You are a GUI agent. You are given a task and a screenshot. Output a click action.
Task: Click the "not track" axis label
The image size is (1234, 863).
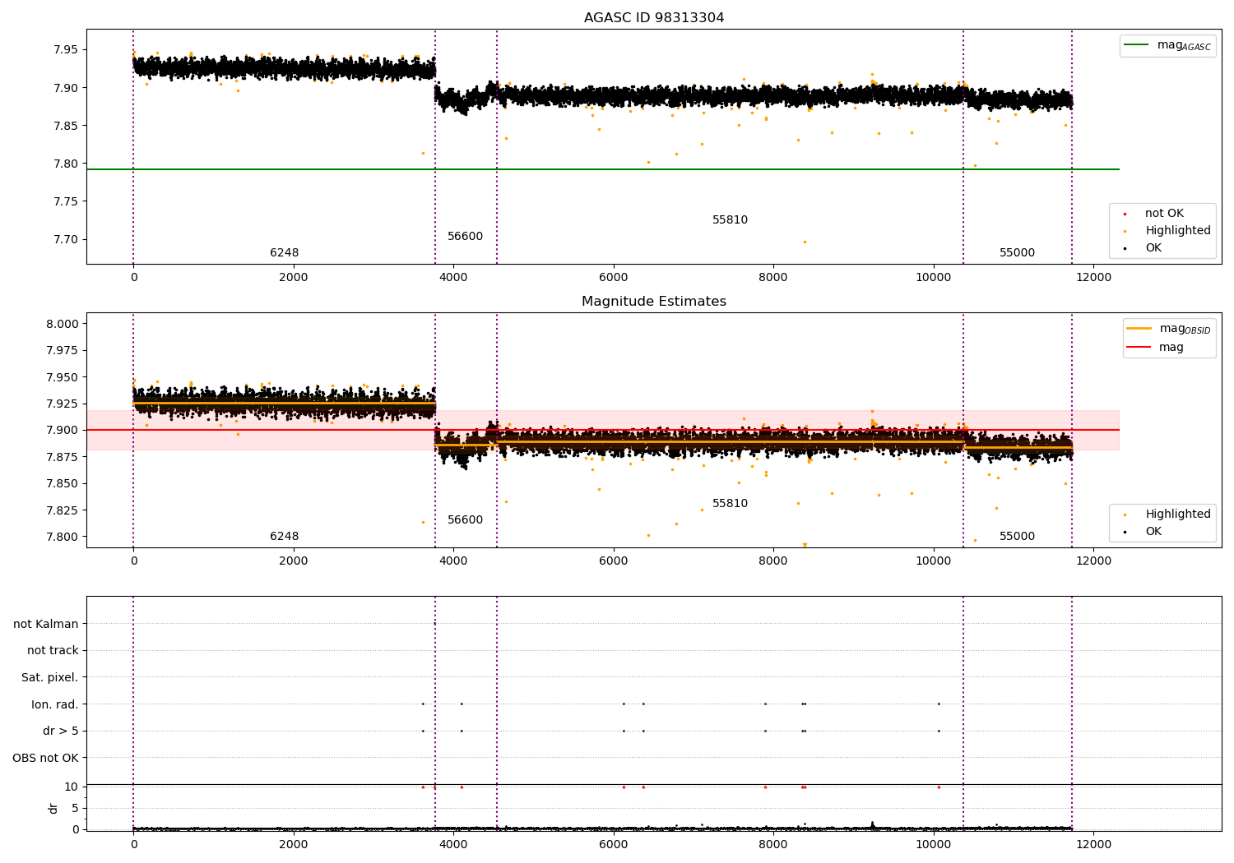[53, 651]
